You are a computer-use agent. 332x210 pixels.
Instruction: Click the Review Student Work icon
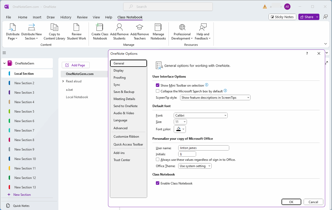[x=76, y=27]
